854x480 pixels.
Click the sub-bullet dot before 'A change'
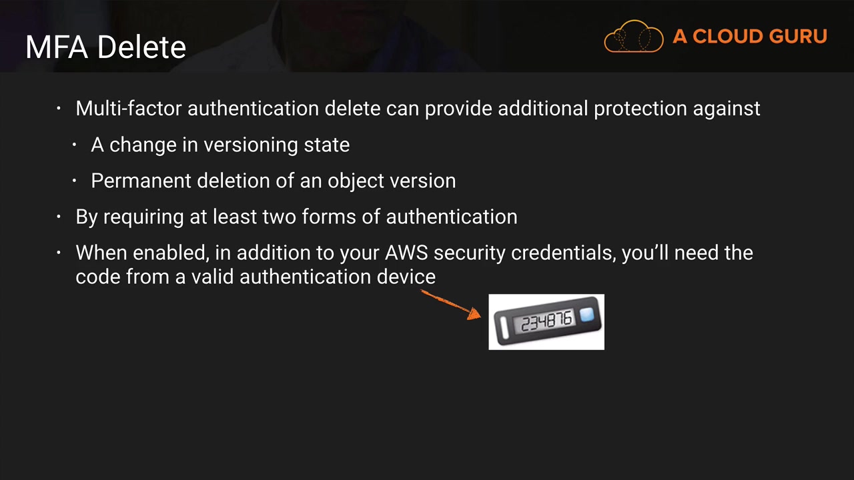(75, 145)
